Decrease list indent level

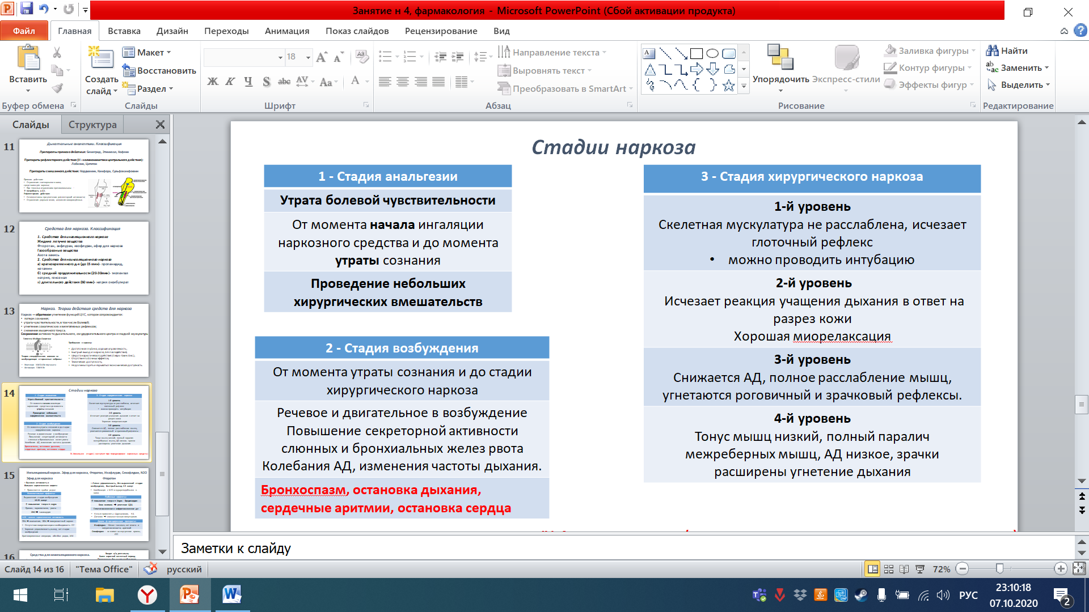coord(440,57)
